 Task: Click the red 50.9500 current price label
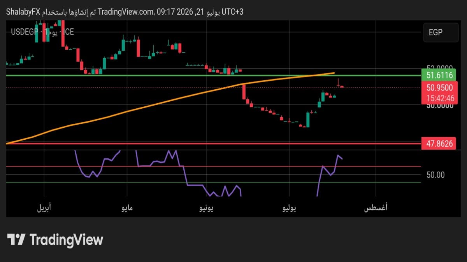tap(439, 87)
